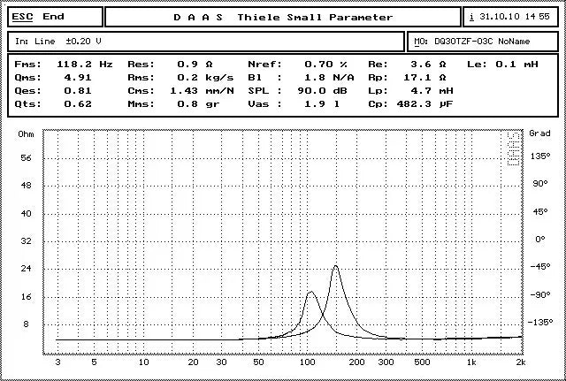The image size is (566, 381).
Task: Click the Ohm axis label
Action: click(x=26, y=133)
